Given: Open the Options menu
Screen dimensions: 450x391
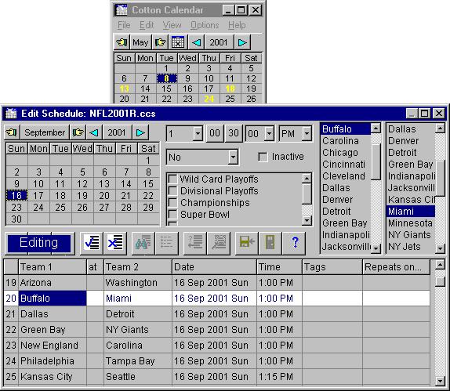Looking at the screenshot, I should click(205, 25).
